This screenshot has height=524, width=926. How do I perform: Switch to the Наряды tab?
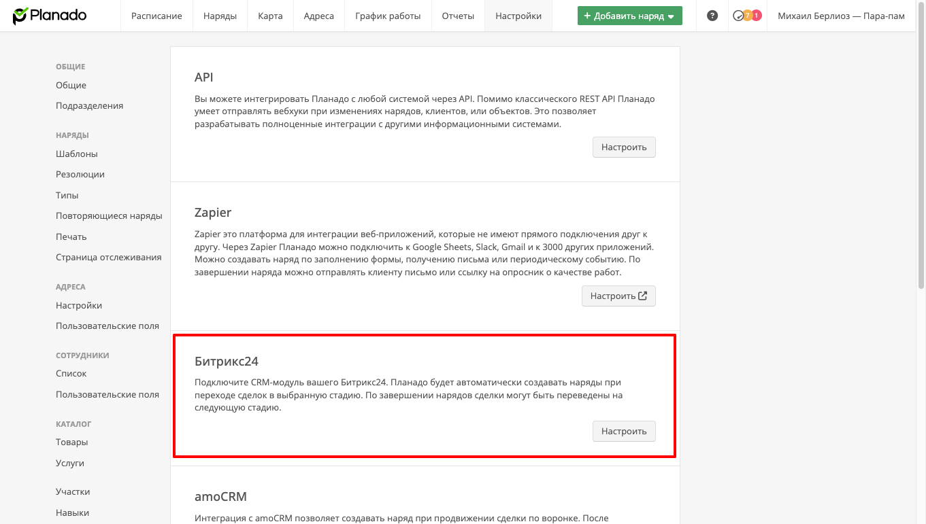220,16
